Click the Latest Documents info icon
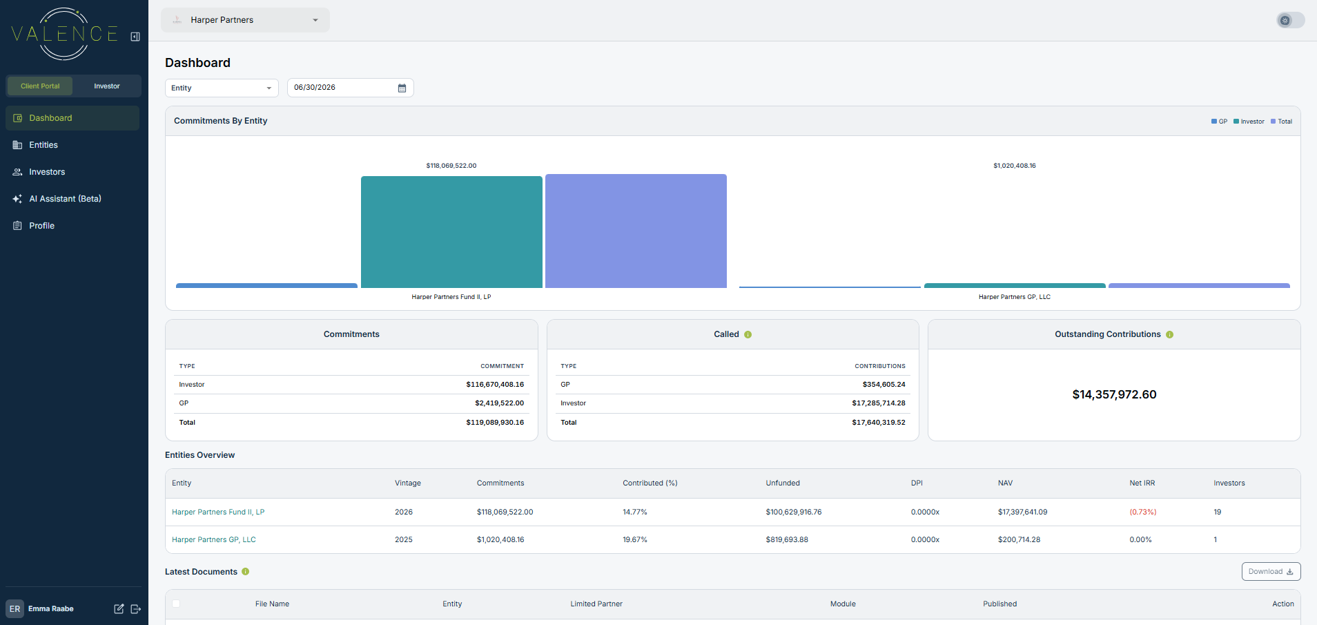 pos(245,572)
